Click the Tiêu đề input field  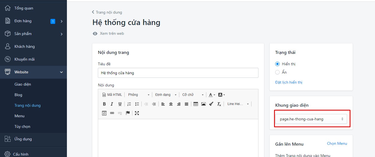(178, 73)
